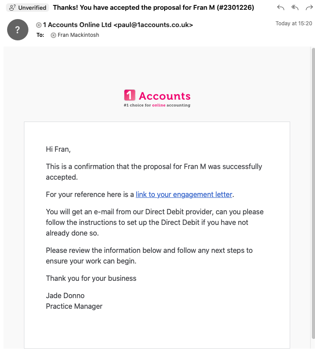
Task: Click recipient name Fran Mackintosh
Action: 79,35
